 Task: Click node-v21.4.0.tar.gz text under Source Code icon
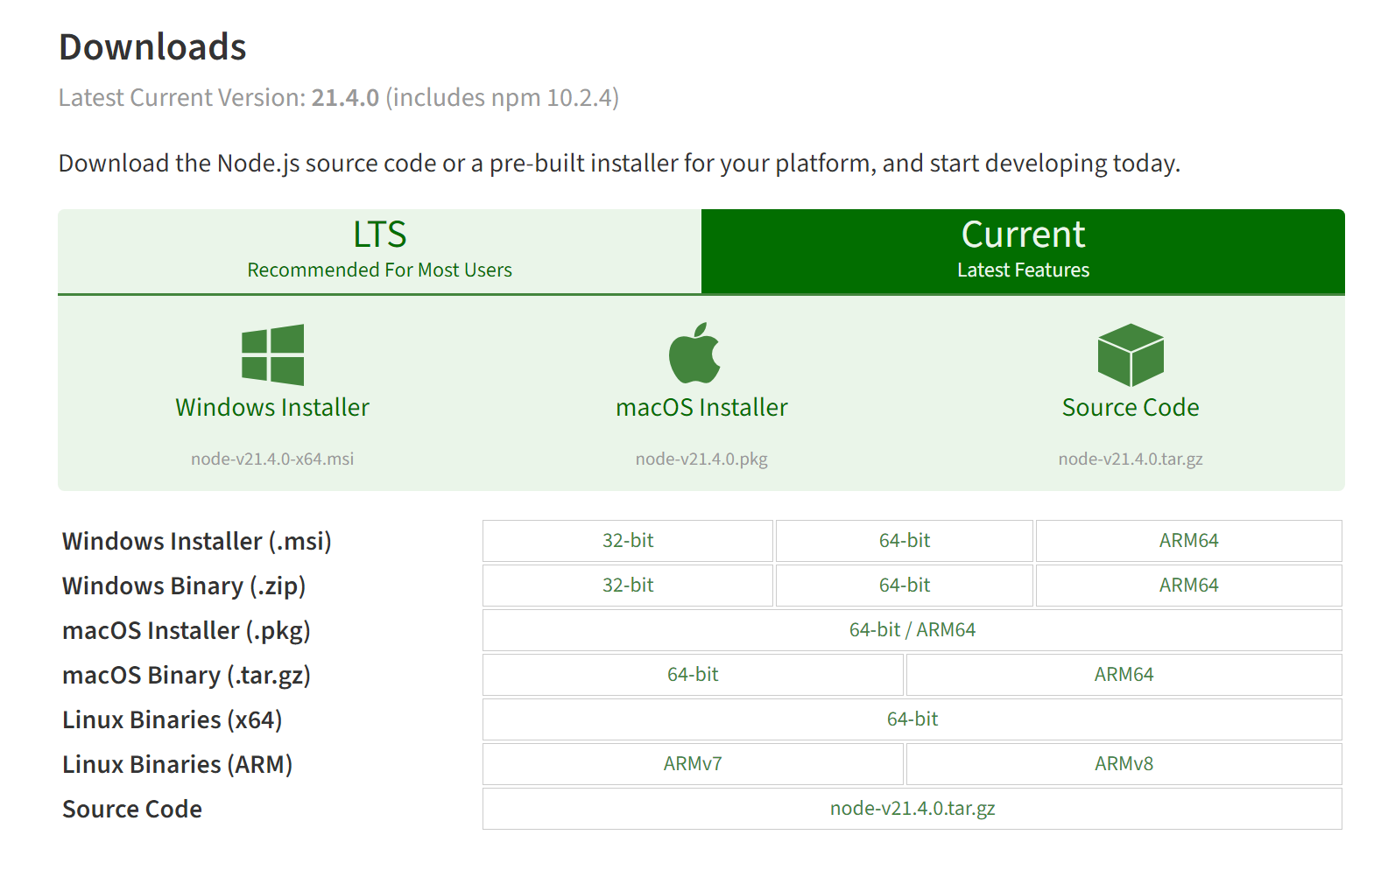tap(1131, 459)
